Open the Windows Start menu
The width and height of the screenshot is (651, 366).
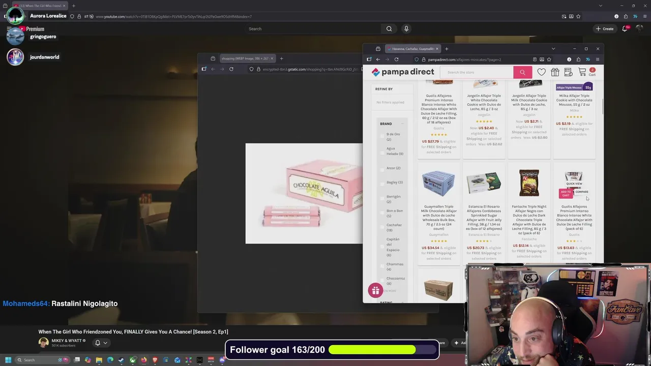point(8,360)
